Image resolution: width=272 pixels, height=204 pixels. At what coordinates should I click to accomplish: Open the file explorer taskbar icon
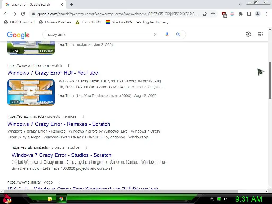pos(50,199)
